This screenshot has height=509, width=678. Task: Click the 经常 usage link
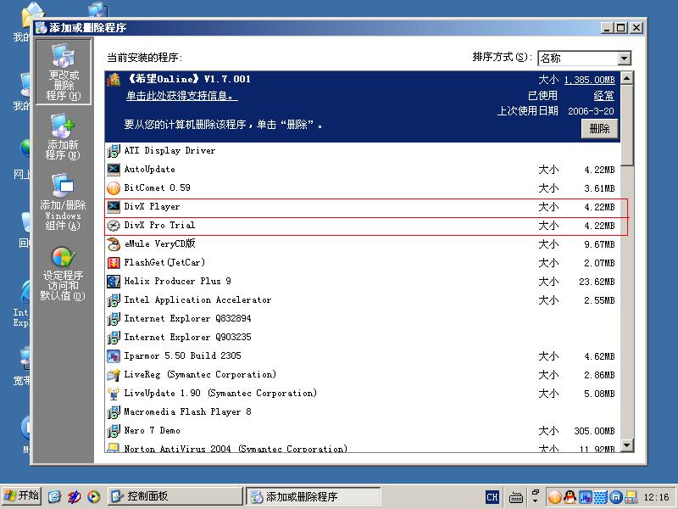603,96
